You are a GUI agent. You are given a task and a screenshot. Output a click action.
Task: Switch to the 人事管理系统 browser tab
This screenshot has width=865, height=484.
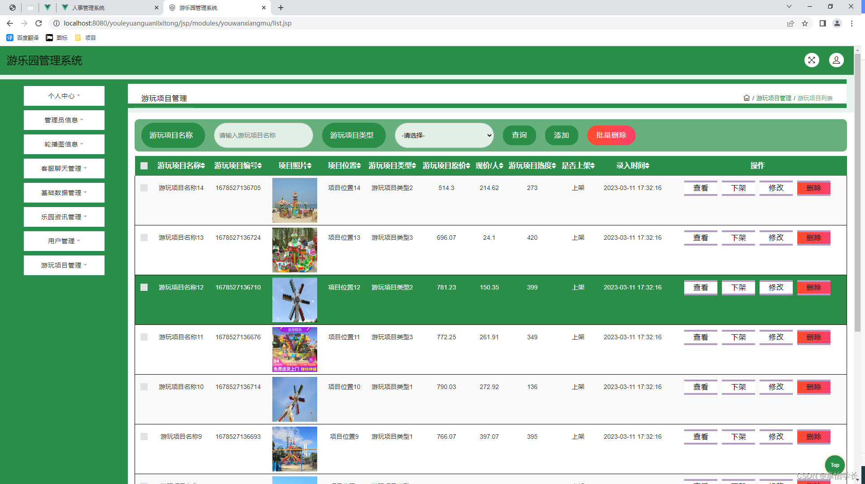(89, 8)
